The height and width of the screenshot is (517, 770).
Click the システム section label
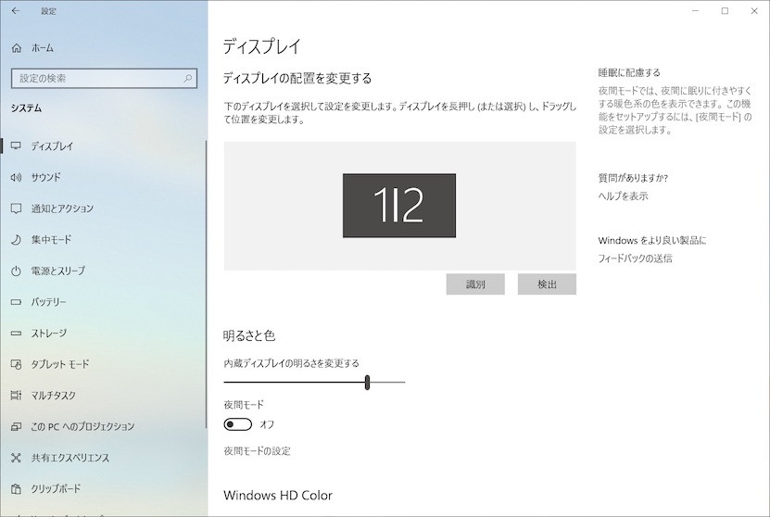(26, 108)
